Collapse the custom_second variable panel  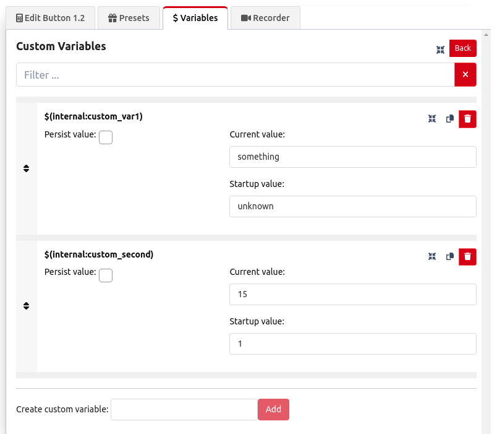[432, 256]
